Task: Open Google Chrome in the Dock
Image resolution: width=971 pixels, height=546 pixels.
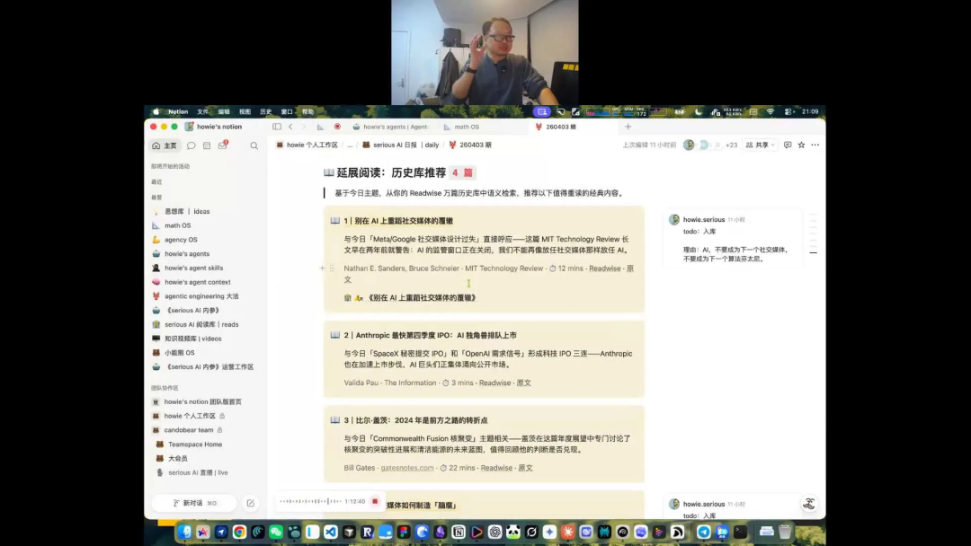Action: tap(239, 532)
